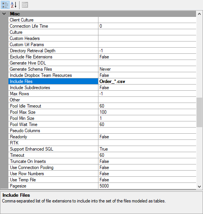Viewport: 203px width, 214px height.
Task: Click scrollbar up arrow
Action: pyautogui.click(x=199, y=14)
